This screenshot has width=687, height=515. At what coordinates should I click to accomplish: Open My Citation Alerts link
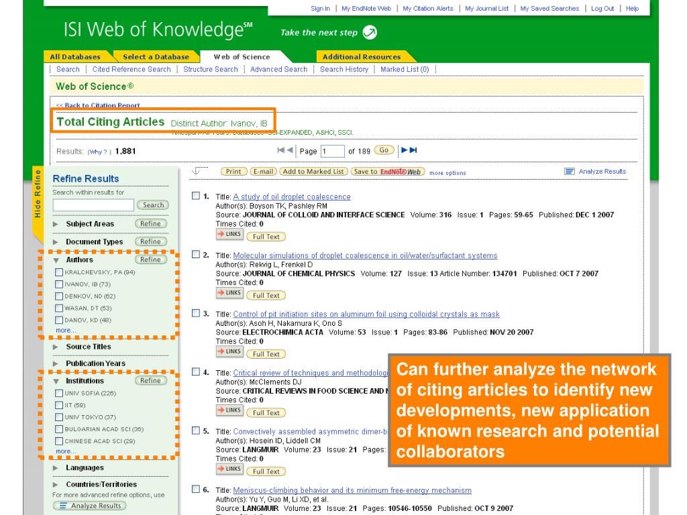click(x=428, y=8)
